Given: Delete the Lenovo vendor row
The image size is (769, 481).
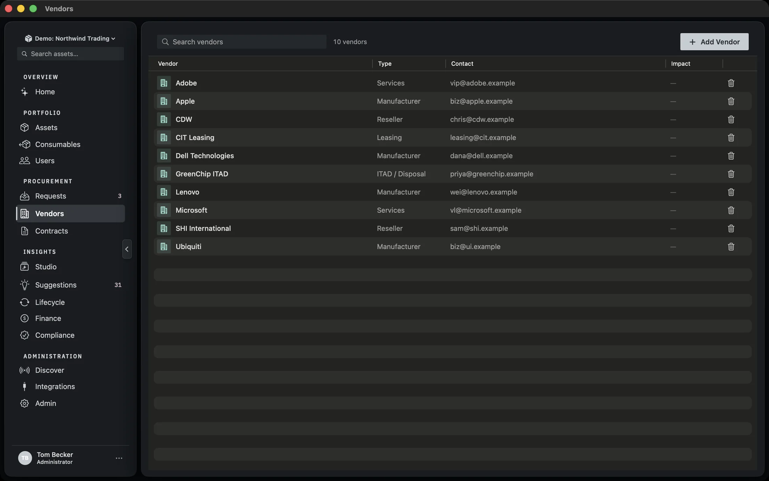Looking at the screenshot, I should [x=731, y=192].
